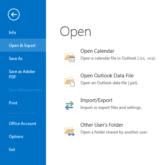Screen dimensions: 165x165
Task: Click the Open Outlook Data File folder icon
Action: click(70, 82)
